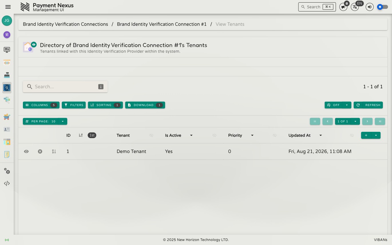Expand the auto-refresh interval dropdown
The width and height of the screenshot is (392, 245).
(x=347, y=105)
